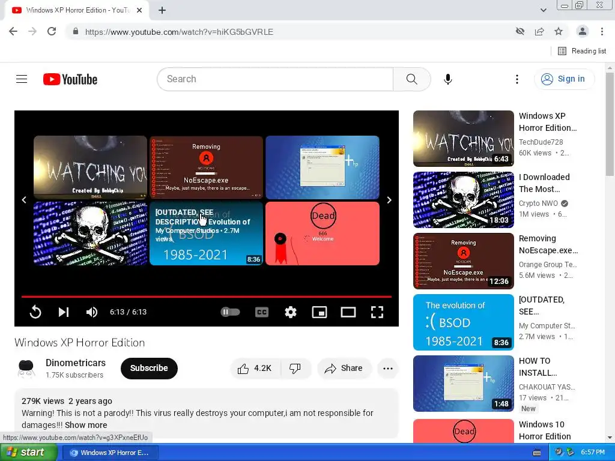Open the Windows XP start menu
Image resolution: width=615 pixels, height=461 pixels.
click(29, 452)
